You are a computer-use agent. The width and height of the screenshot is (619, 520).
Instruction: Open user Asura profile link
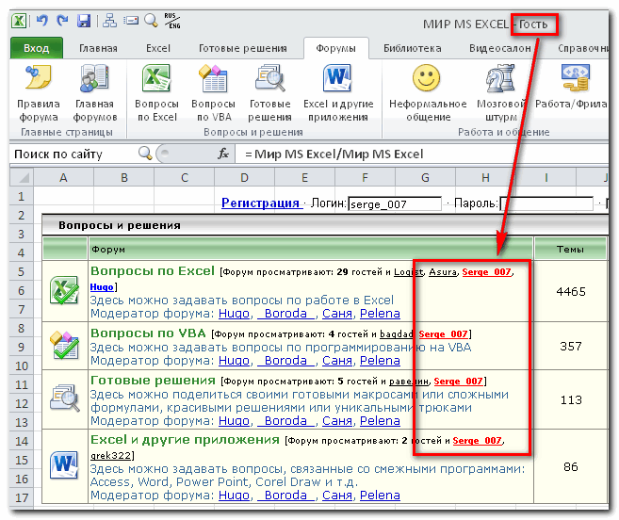pyautogui.click(x=442, y=272)
